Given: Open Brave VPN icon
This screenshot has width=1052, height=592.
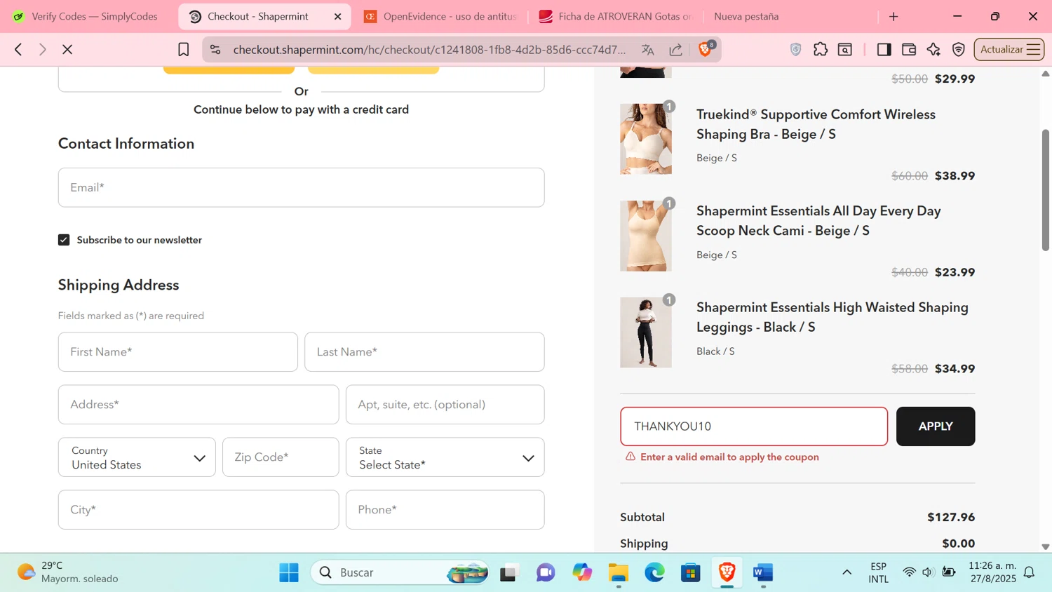Looking at the screenshot, I should click(x=959, y=49).
